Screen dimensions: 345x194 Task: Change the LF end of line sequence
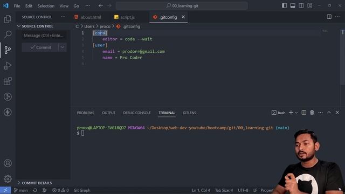tap(255, 190)
